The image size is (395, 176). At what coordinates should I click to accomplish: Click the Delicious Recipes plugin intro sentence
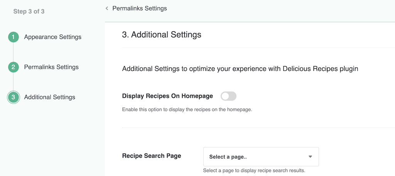(240, 69)
